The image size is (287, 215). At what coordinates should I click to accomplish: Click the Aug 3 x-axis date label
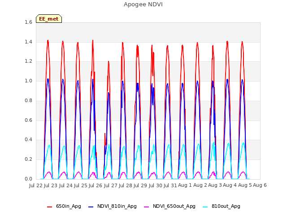(x=215, y=185)
